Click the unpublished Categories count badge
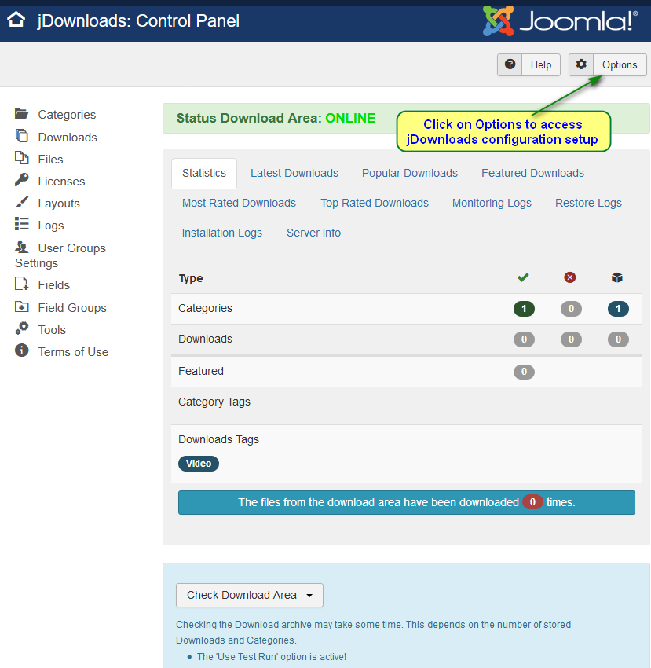Viewport: 651px width, 668px height. (x=571, y=308)
